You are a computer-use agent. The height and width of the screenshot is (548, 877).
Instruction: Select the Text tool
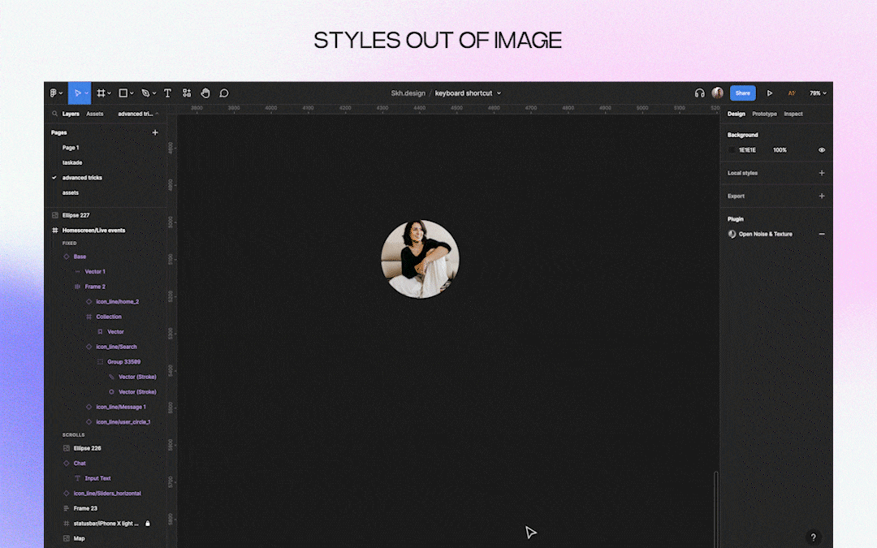[167, 93]
